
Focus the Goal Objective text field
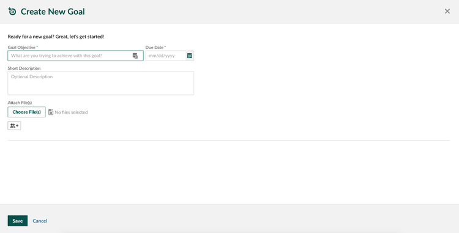pos(75,56)
